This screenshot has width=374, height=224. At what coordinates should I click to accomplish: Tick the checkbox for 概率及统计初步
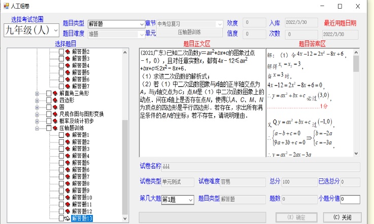tap(49, 121)
